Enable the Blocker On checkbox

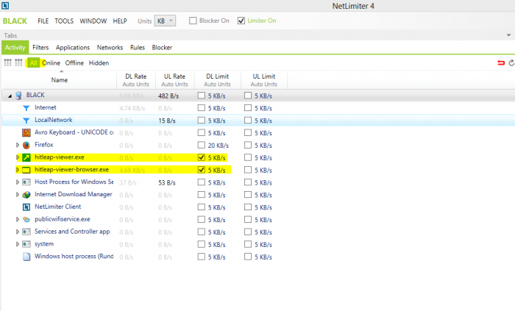coord(193,21)
